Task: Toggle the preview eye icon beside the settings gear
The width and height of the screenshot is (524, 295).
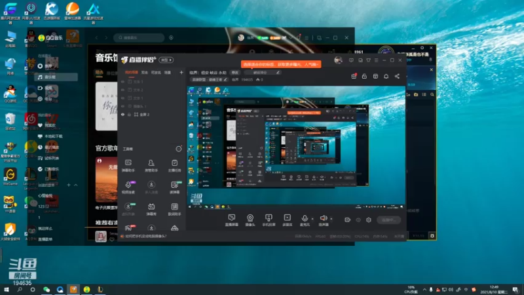Action: coord(358,220)
